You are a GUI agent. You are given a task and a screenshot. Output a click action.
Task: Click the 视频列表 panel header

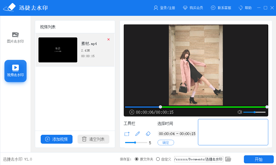click(48, 27)
